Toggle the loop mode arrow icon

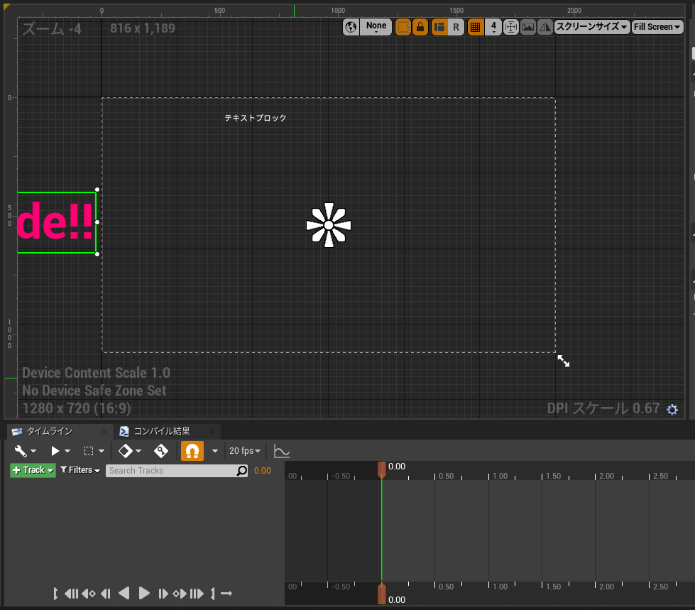tap(226, 594)
